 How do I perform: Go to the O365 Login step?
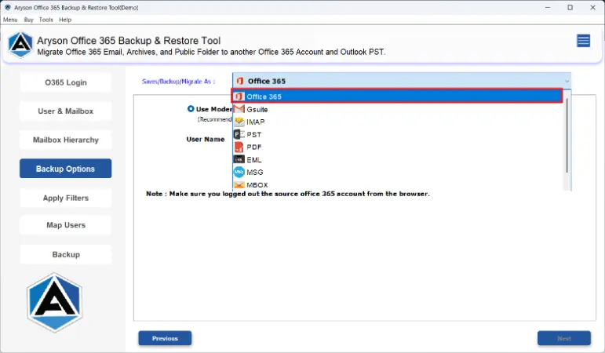point(66,82)
